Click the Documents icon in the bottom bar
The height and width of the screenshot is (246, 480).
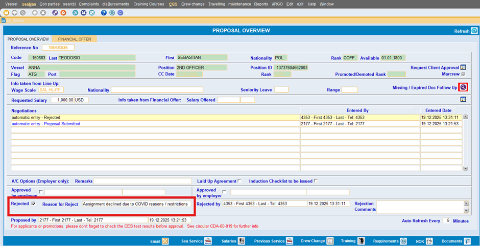point(467,241)
